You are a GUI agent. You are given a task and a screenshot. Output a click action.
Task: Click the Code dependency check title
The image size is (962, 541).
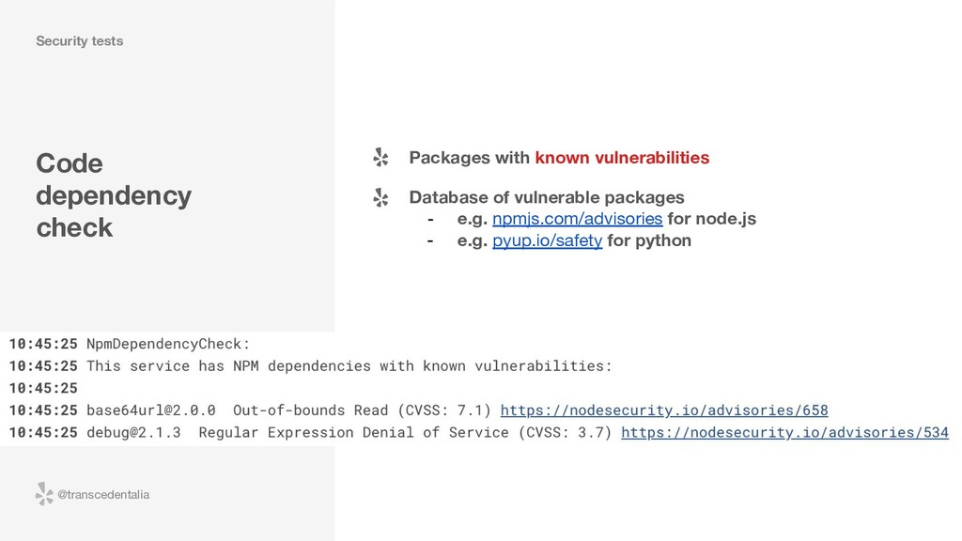click(114, 195)
